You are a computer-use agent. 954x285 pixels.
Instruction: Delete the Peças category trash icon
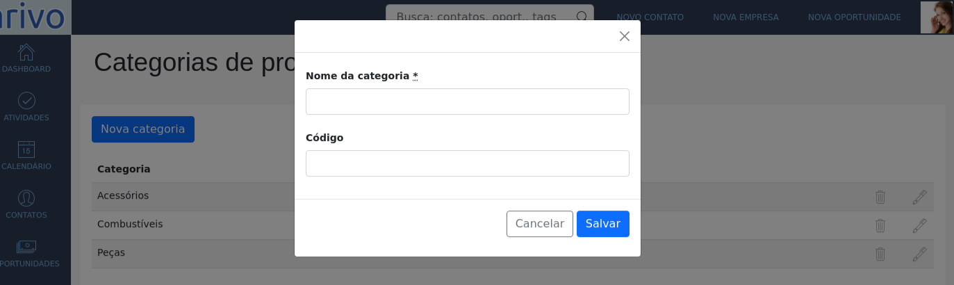[880, 254]
